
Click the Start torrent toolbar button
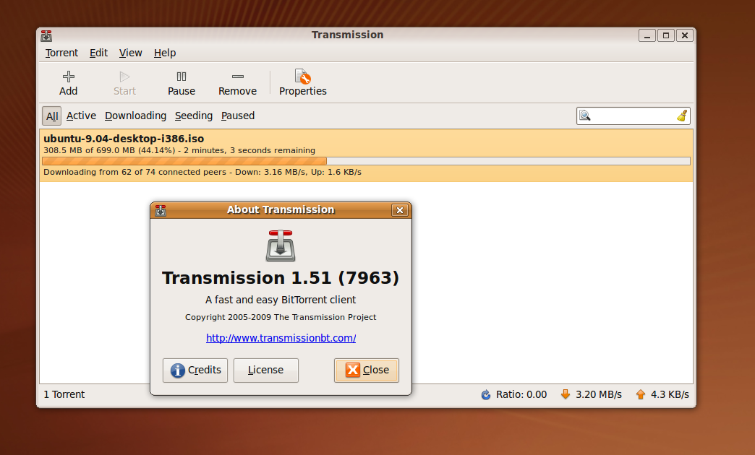click(x=124, y=83)
